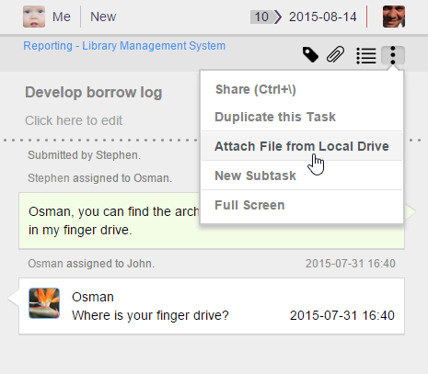Click the paperclip attachment icon
The height and width of the screenshot is (374, 428).
tap(335, 55)
